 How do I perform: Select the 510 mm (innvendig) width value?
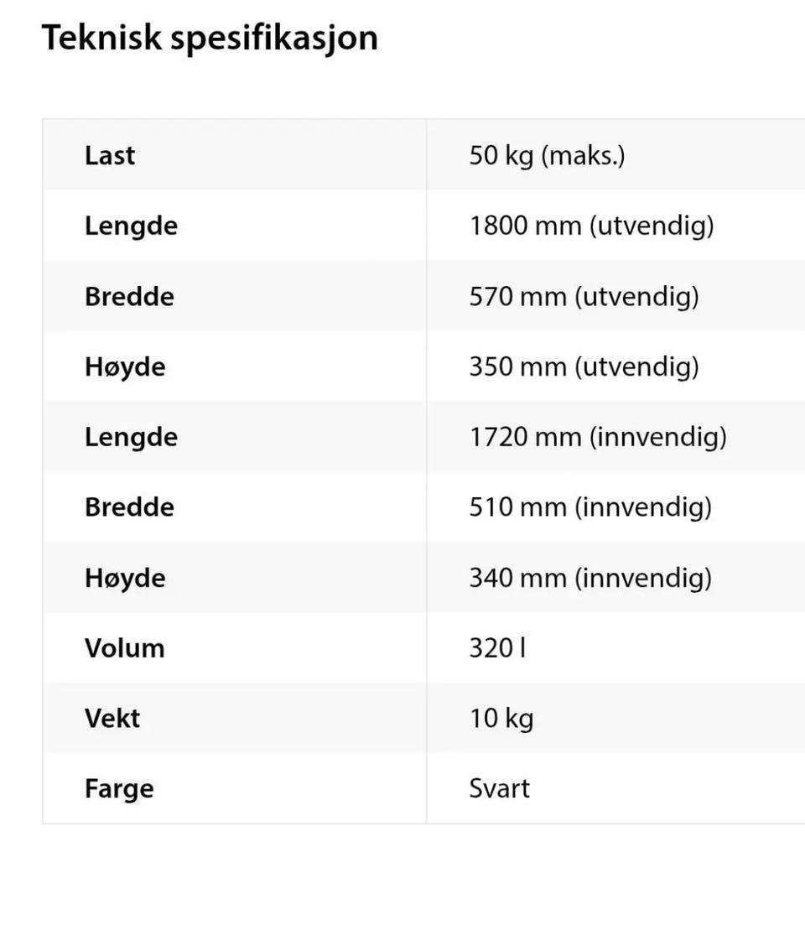[590, 507]
